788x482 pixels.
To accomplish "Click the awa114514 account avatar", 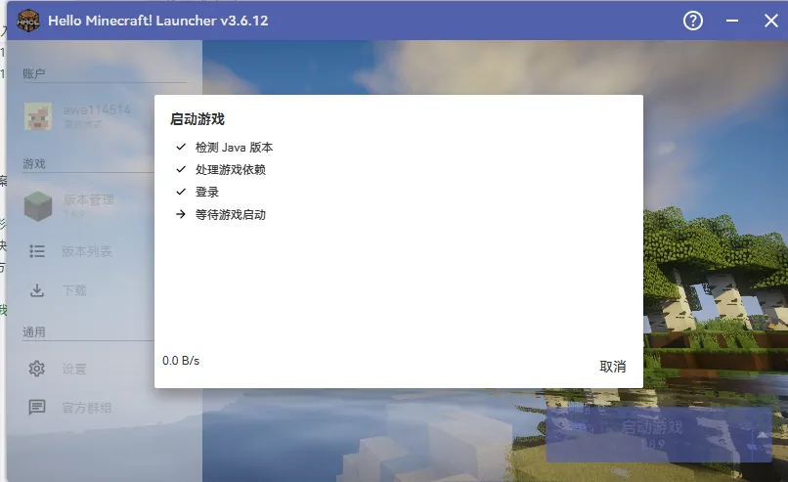I will pos(38,116).
